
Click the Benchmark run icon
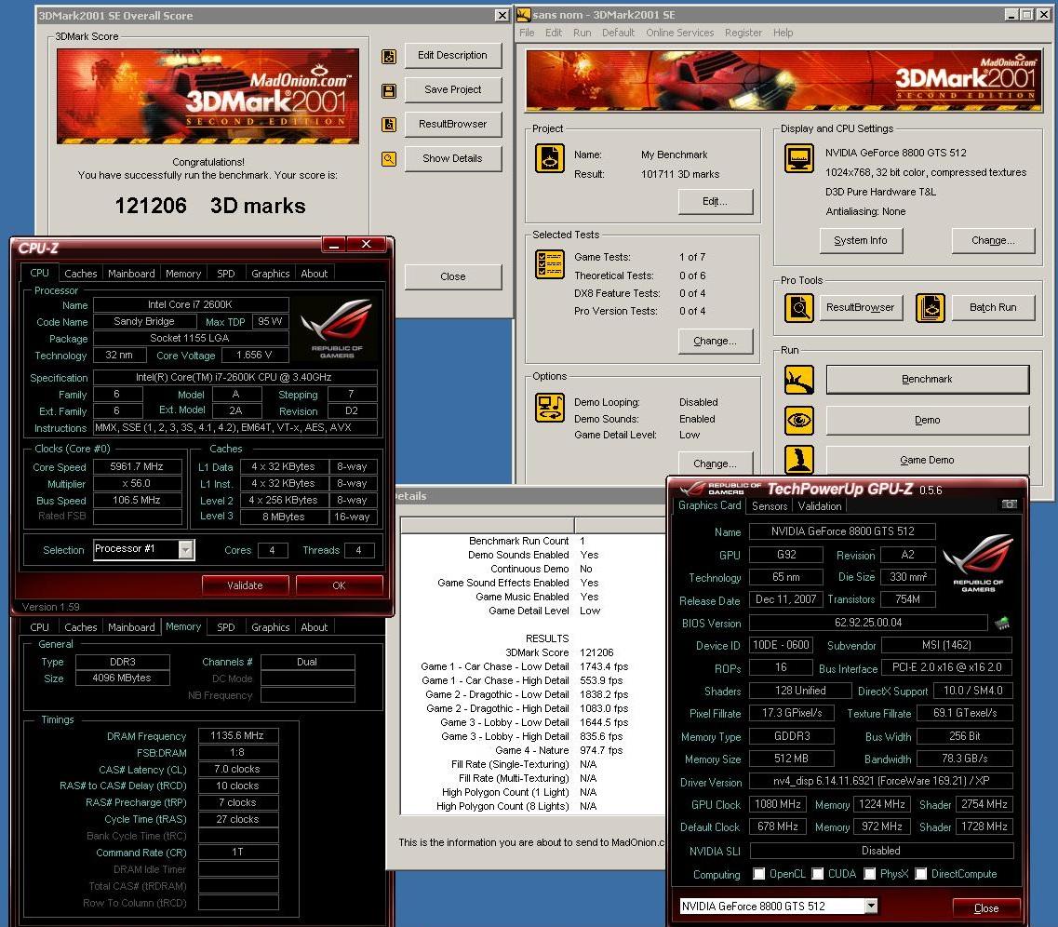[799, 380]
